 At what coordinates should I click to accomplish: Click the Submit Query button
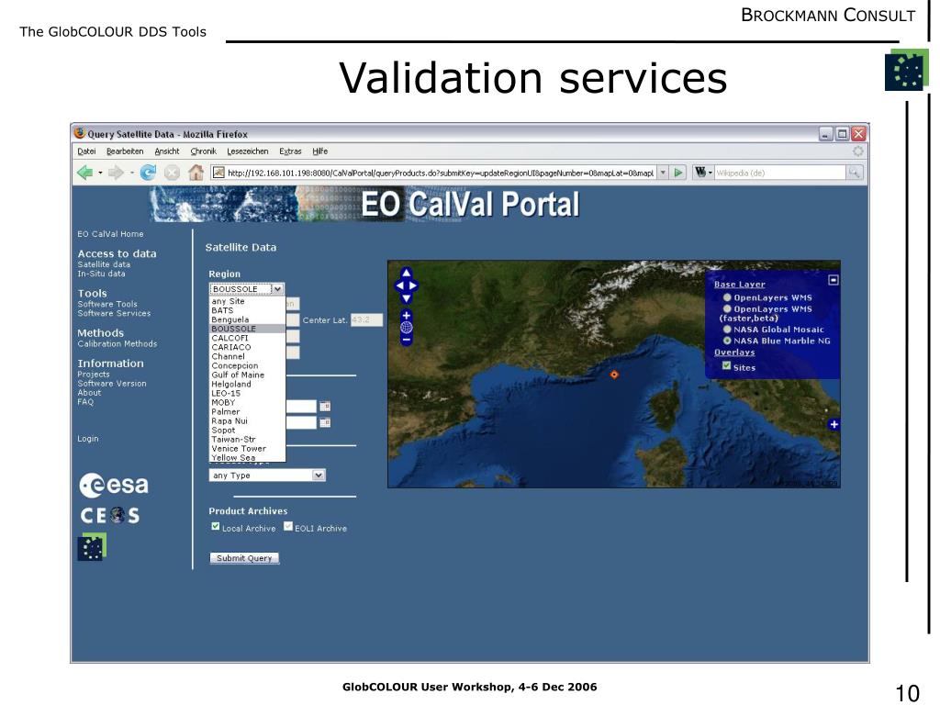pyautogui.click(x=244, y=558)
